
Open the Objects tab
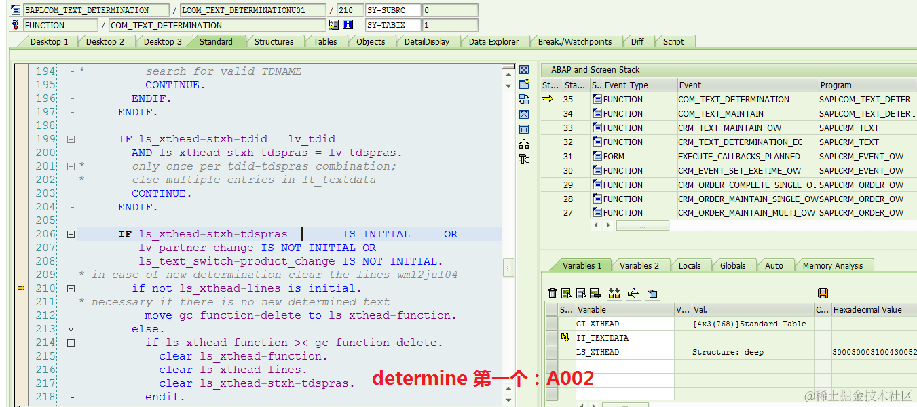371,41
